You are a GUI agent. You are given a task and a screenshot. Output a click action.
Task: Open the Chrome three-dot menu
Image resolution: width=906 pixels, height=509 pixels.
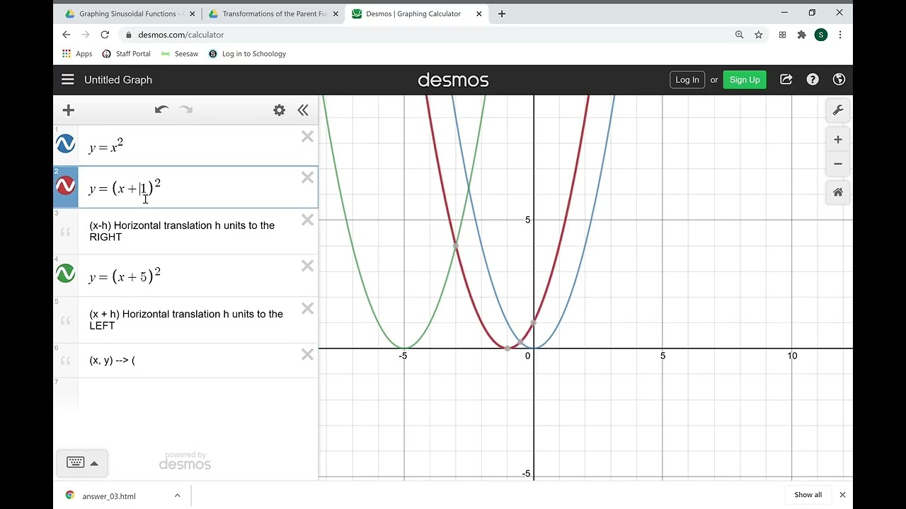pyautogui.click(x=840, y=35)
